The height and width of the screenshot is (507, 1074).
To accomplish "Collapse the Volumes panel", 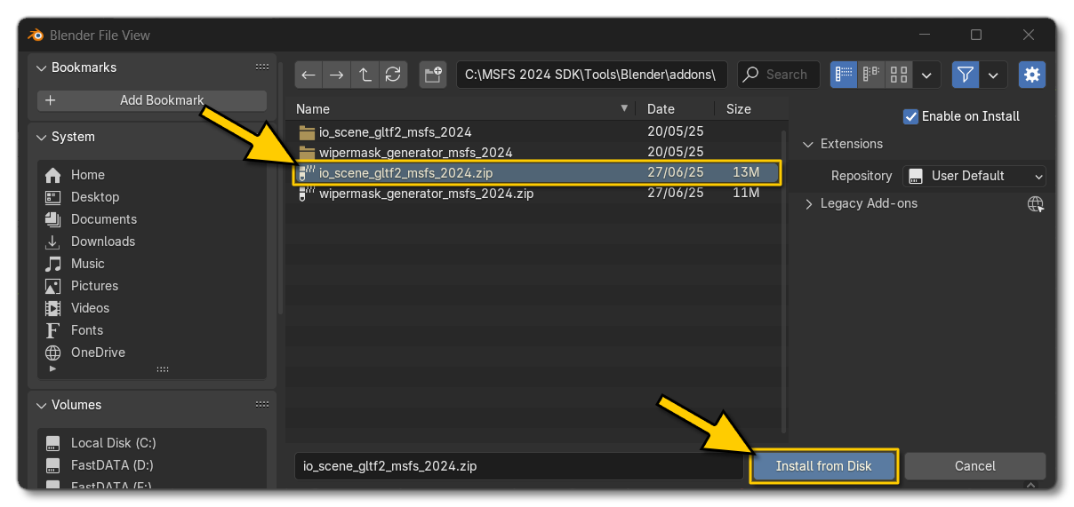I will click(x=41, y=405).
